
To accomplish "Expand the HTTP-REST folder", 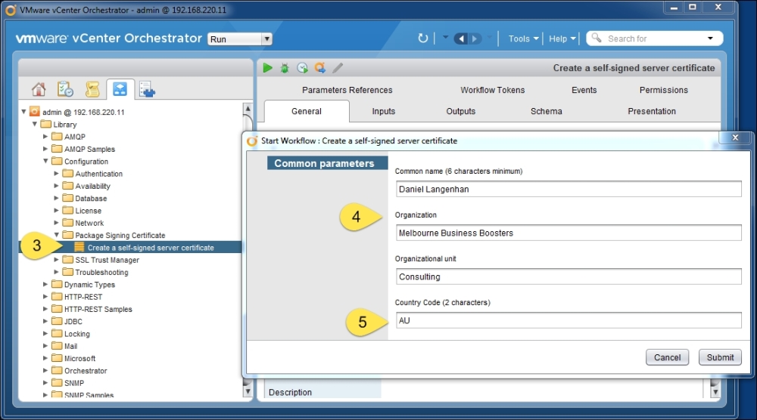I will point(45,297).
